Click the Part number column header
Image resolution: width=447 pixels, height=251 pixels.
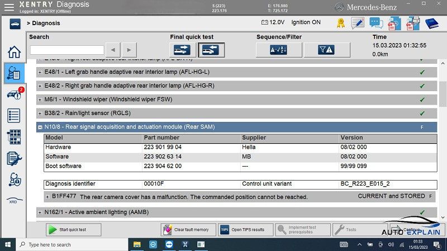tap(161, 138)
